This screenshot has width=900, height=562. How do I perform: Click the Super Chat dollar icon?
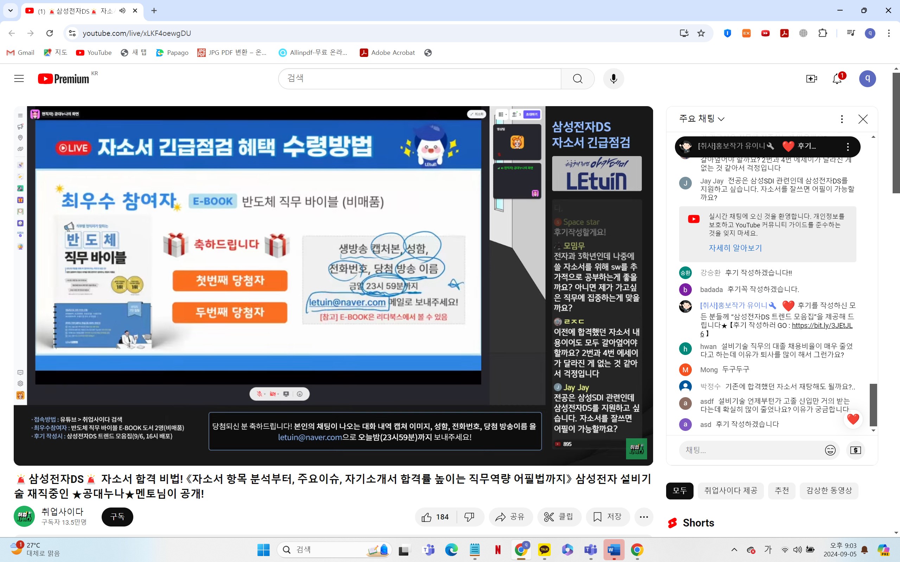click(855, 450)
